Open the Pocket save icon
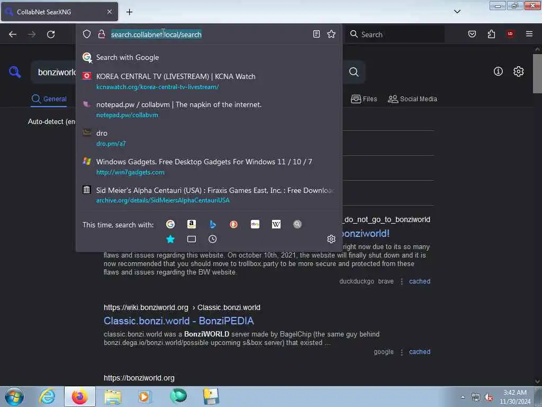This screenshot has width=542, height=407. (x=472, y=34)
